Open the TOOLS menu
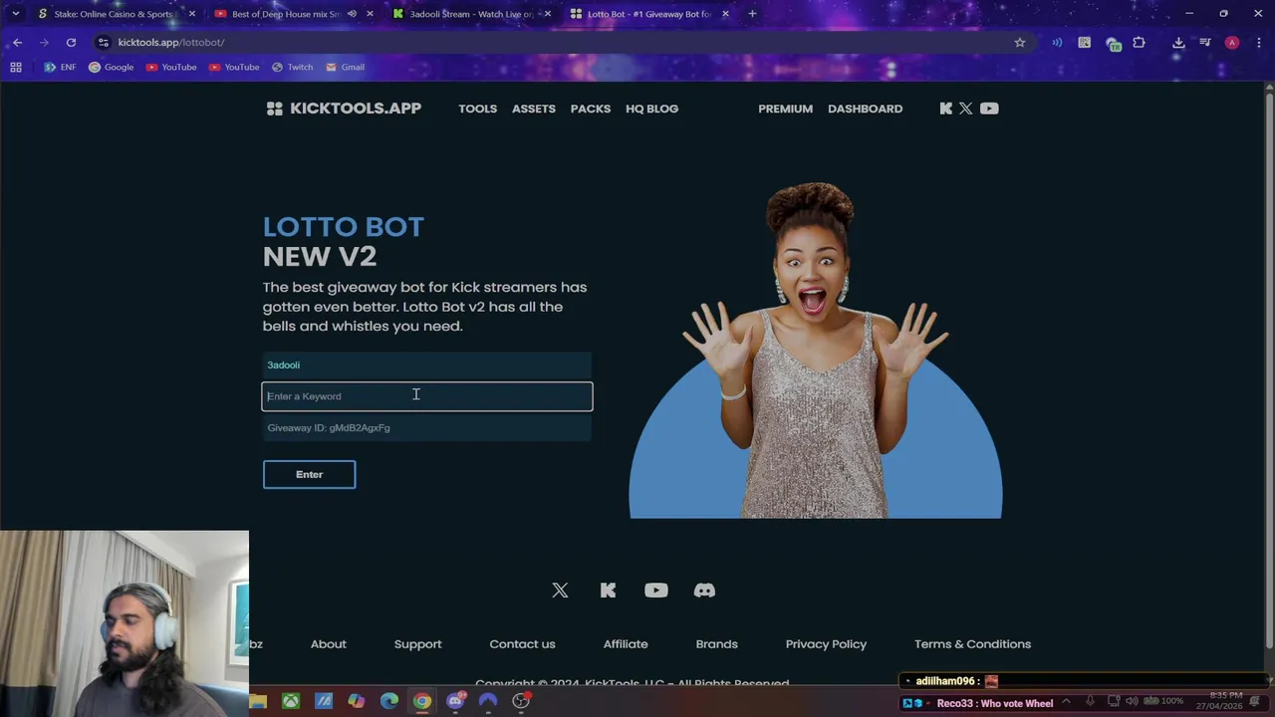1275x717 pixels. pyautogui.click(x=477, y=109)
